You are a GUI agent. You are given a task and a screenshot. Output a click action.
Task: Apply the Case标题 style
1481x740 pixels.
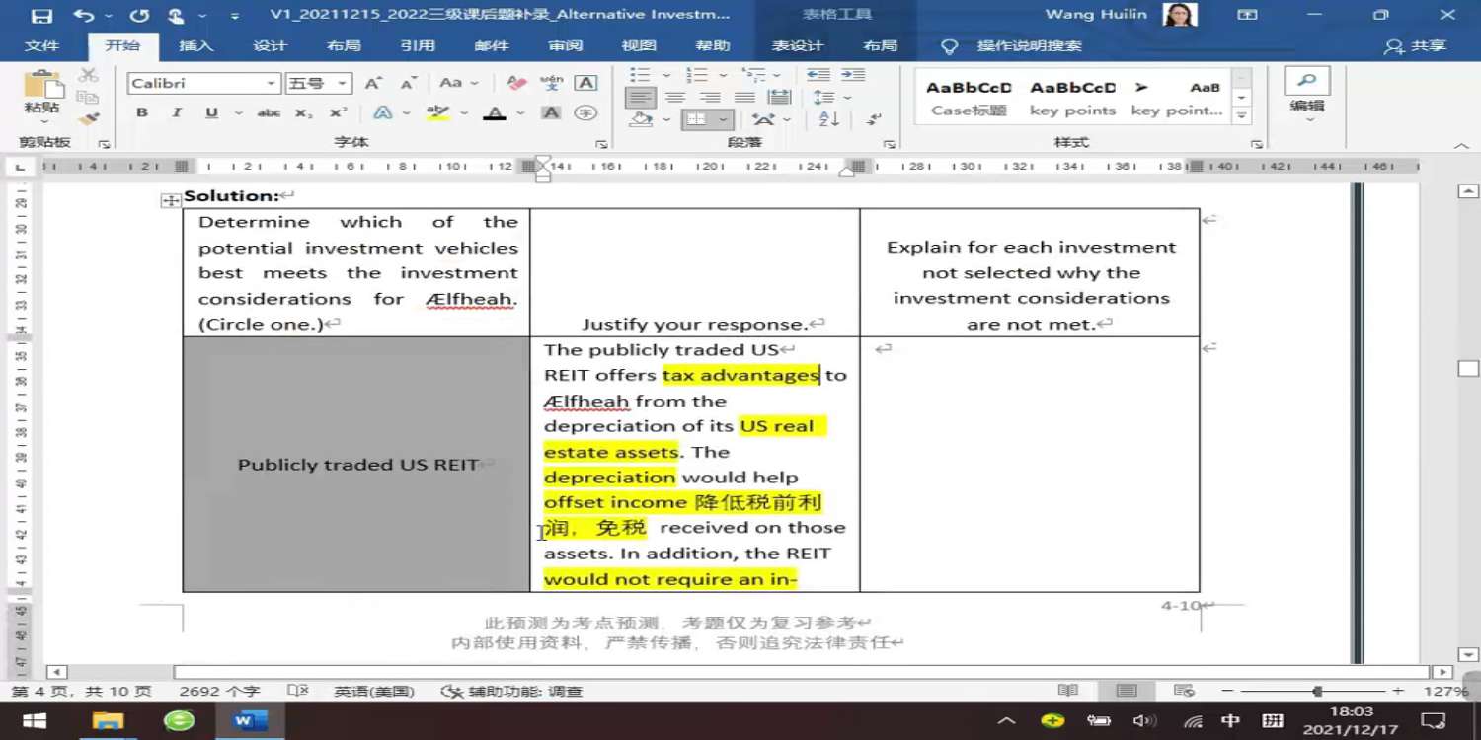click(969, 98)
